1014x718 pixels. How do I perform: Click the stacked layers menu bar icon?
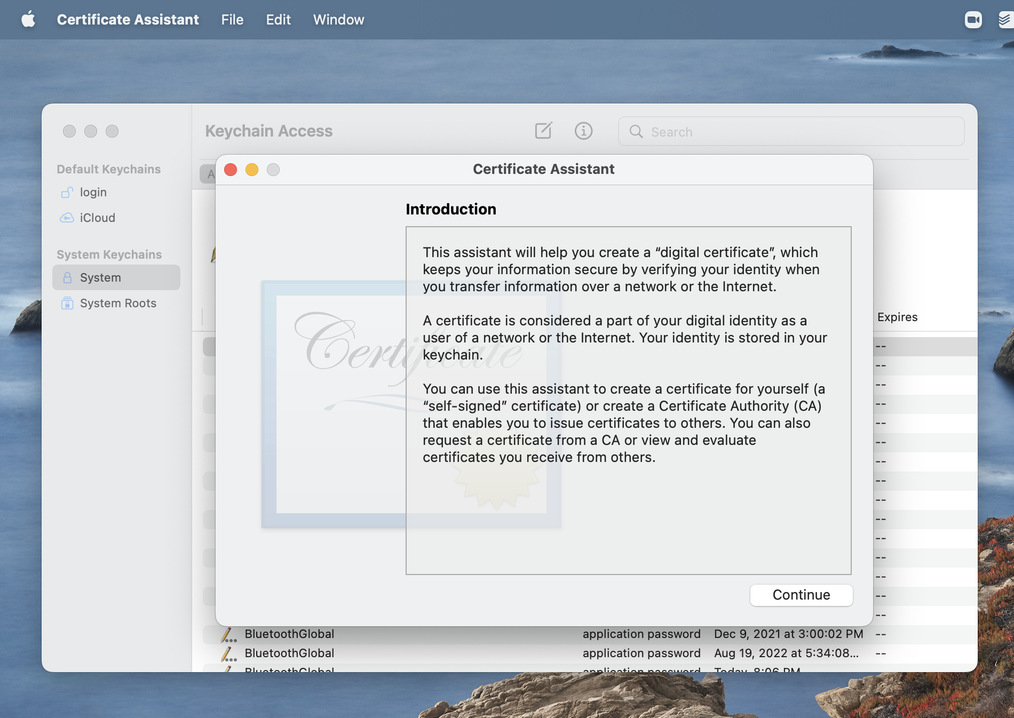pos(1005,20)
